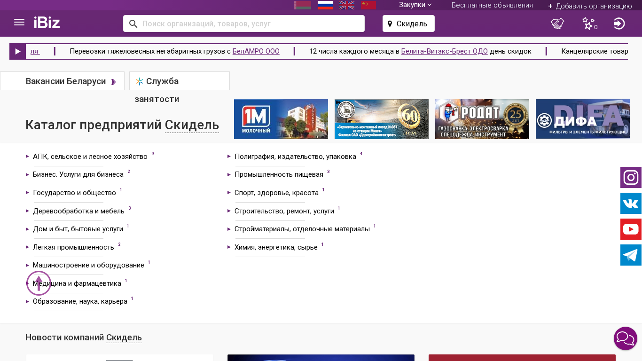
Task: Open the live chat bubble
Action: pyautogui.click(x=625, y=338)
